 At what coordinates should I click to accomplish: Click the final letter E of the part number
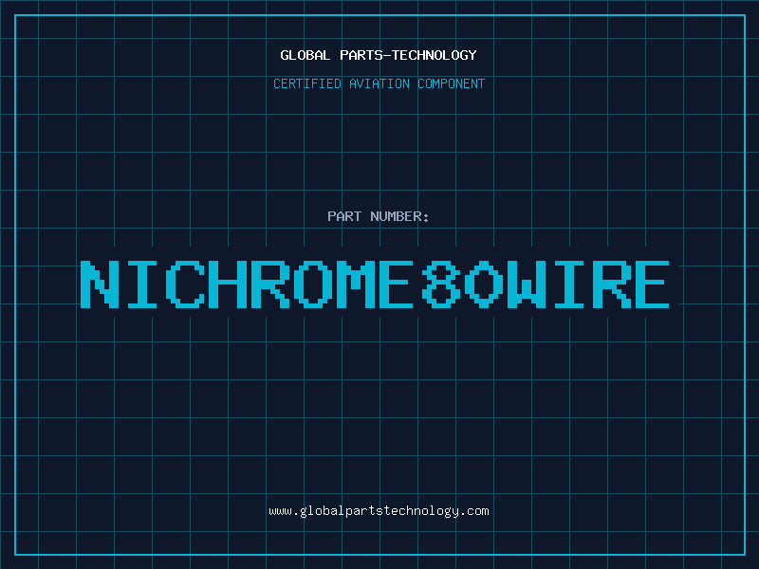pos(650,284)
